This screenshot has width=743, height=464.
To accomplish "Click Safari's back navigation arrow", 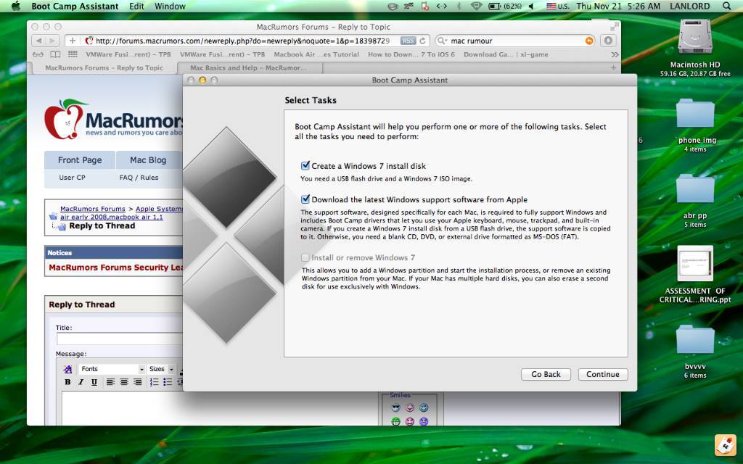I will coord(39,41).
